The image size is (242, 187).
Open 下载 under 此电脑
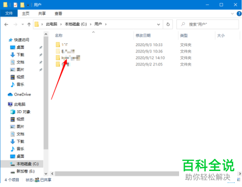pos(20,141)
